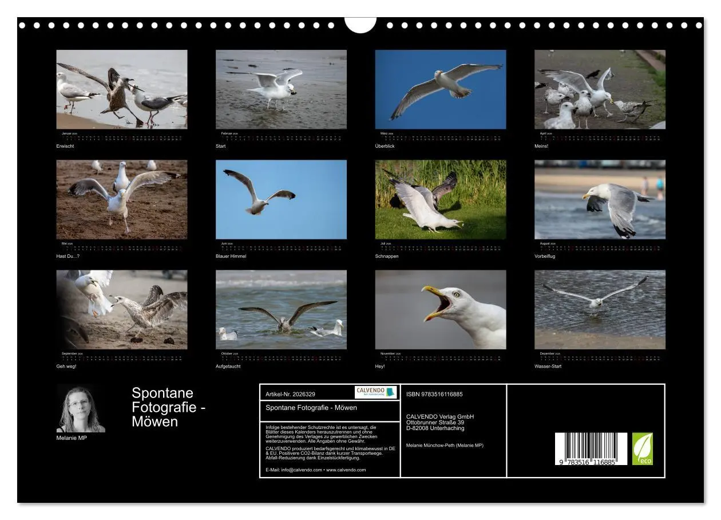
Task: Click the 'Meins!' April seagulls photo
Action: (x=600, y=89)
